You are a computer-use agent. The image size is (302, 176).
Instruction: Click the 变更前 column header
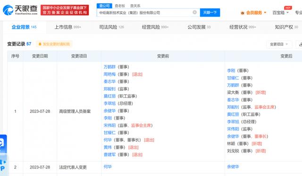pos(163,56)
